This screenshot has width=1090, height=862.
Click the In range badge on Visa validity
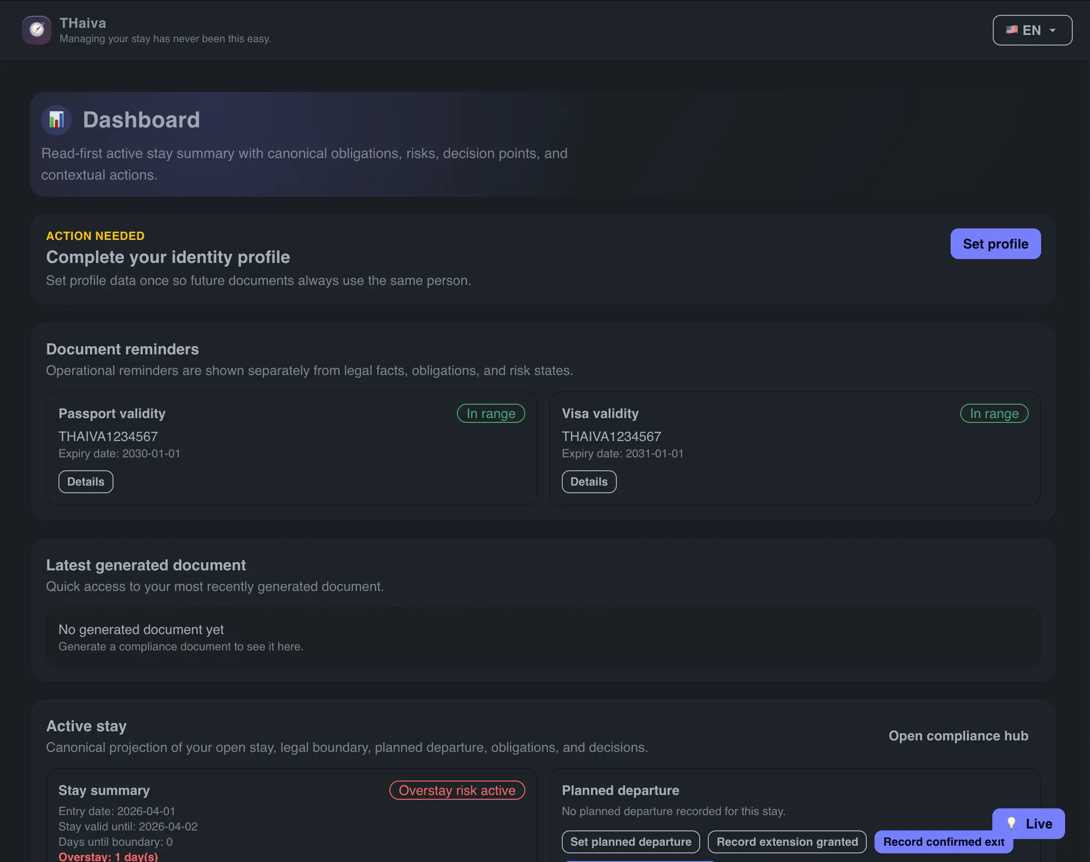[994, 413]
